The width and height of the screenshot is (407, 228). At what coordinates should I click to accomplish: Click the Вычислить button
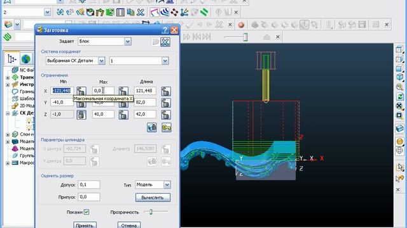click(x=153, y=198)
